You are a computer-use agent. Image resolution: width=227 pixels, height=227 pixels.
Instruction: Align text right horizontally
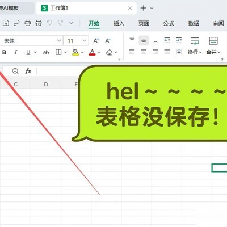click(155, 52)
